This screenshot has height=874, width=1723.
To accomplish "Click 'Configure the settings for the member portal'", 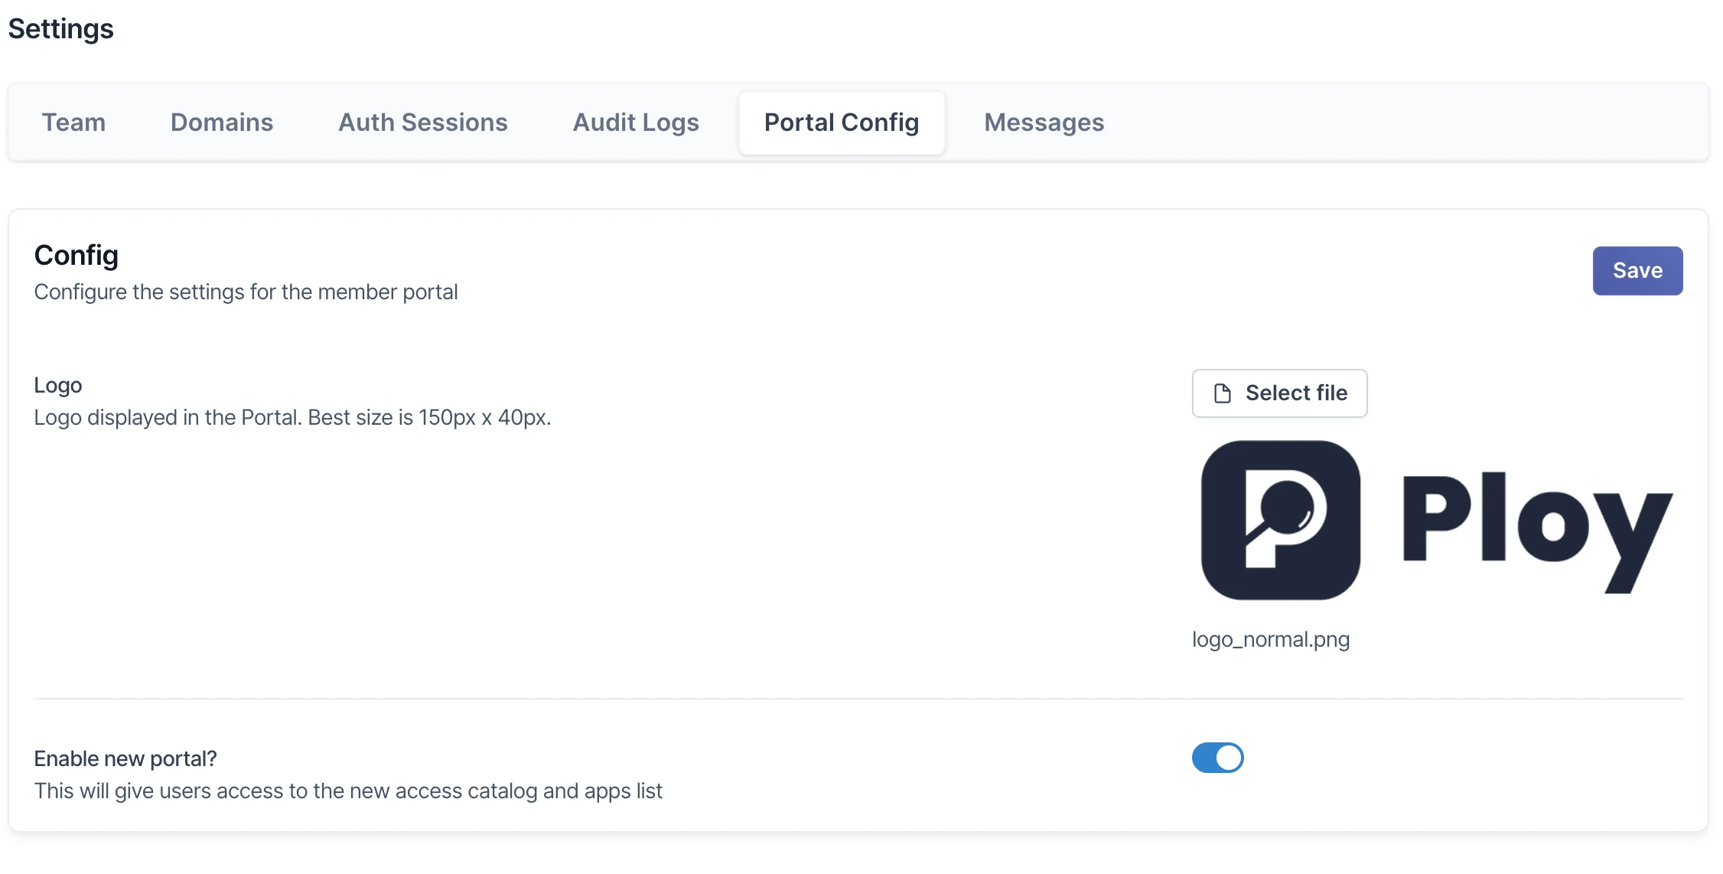I will click(246, 292).
